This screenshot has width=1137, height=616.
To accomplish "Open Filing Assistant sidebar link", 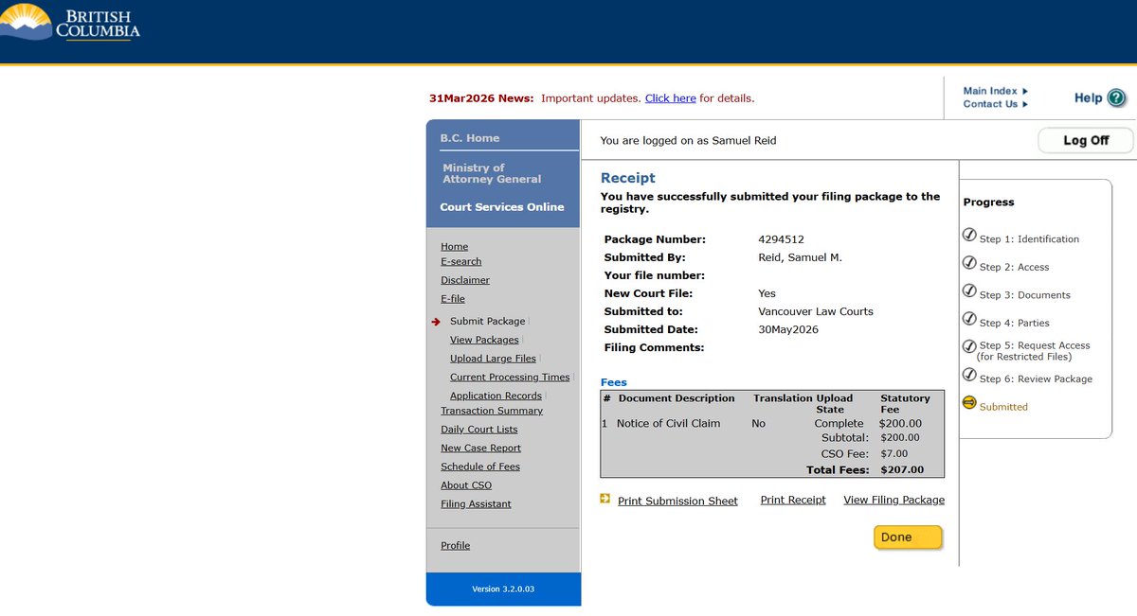I will [476, 504].
